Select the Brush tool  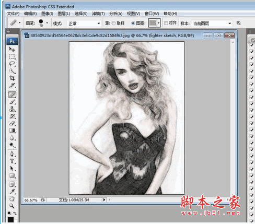pos(12,102)
